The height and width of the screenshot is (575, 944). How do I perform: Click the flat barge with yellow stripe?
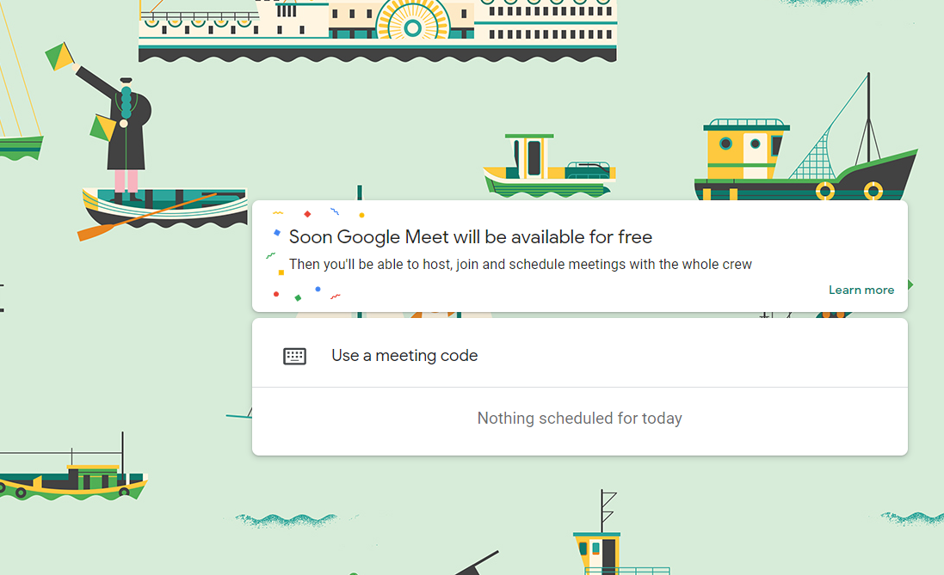73,480
